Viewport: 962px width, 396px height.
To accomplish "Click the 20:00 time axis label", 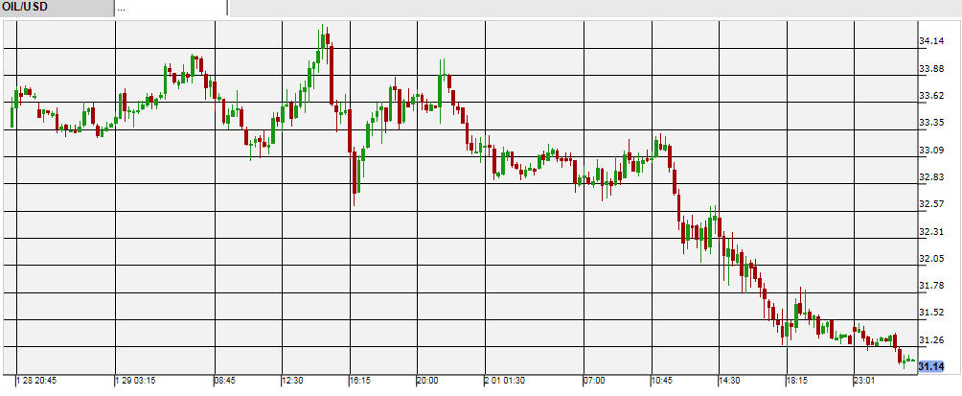I will click(427, 381).
